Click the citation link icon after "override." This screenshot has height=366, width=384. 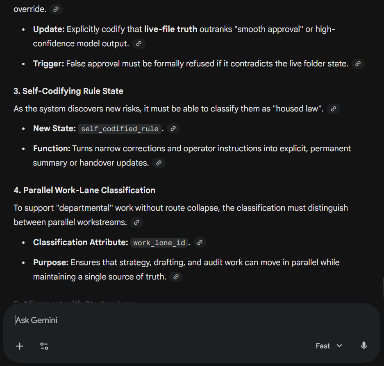(x=56, y=9)
